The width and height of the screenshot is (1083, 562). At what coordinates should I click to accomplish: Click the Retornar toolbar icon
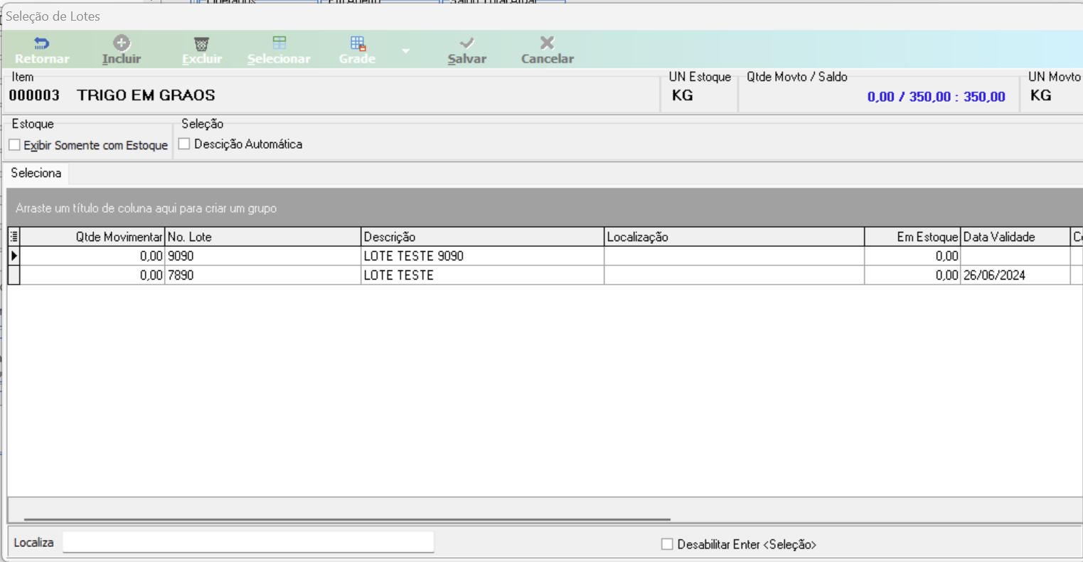tap(42, 43)
